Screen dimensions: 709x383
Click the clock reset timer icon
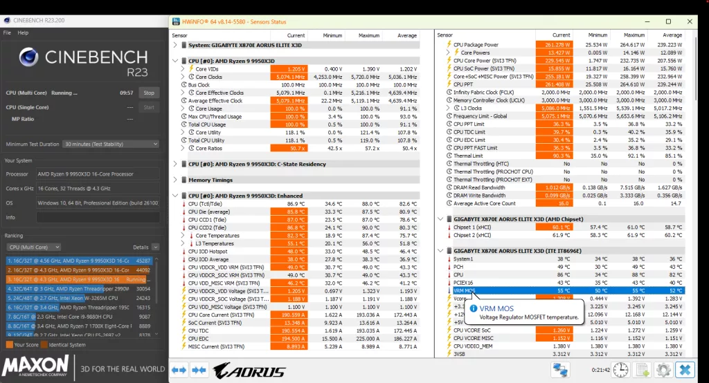[x=620, y=370]
